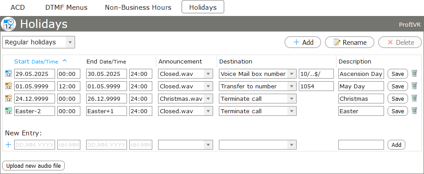Click the trash icon for May Day row

414,86
